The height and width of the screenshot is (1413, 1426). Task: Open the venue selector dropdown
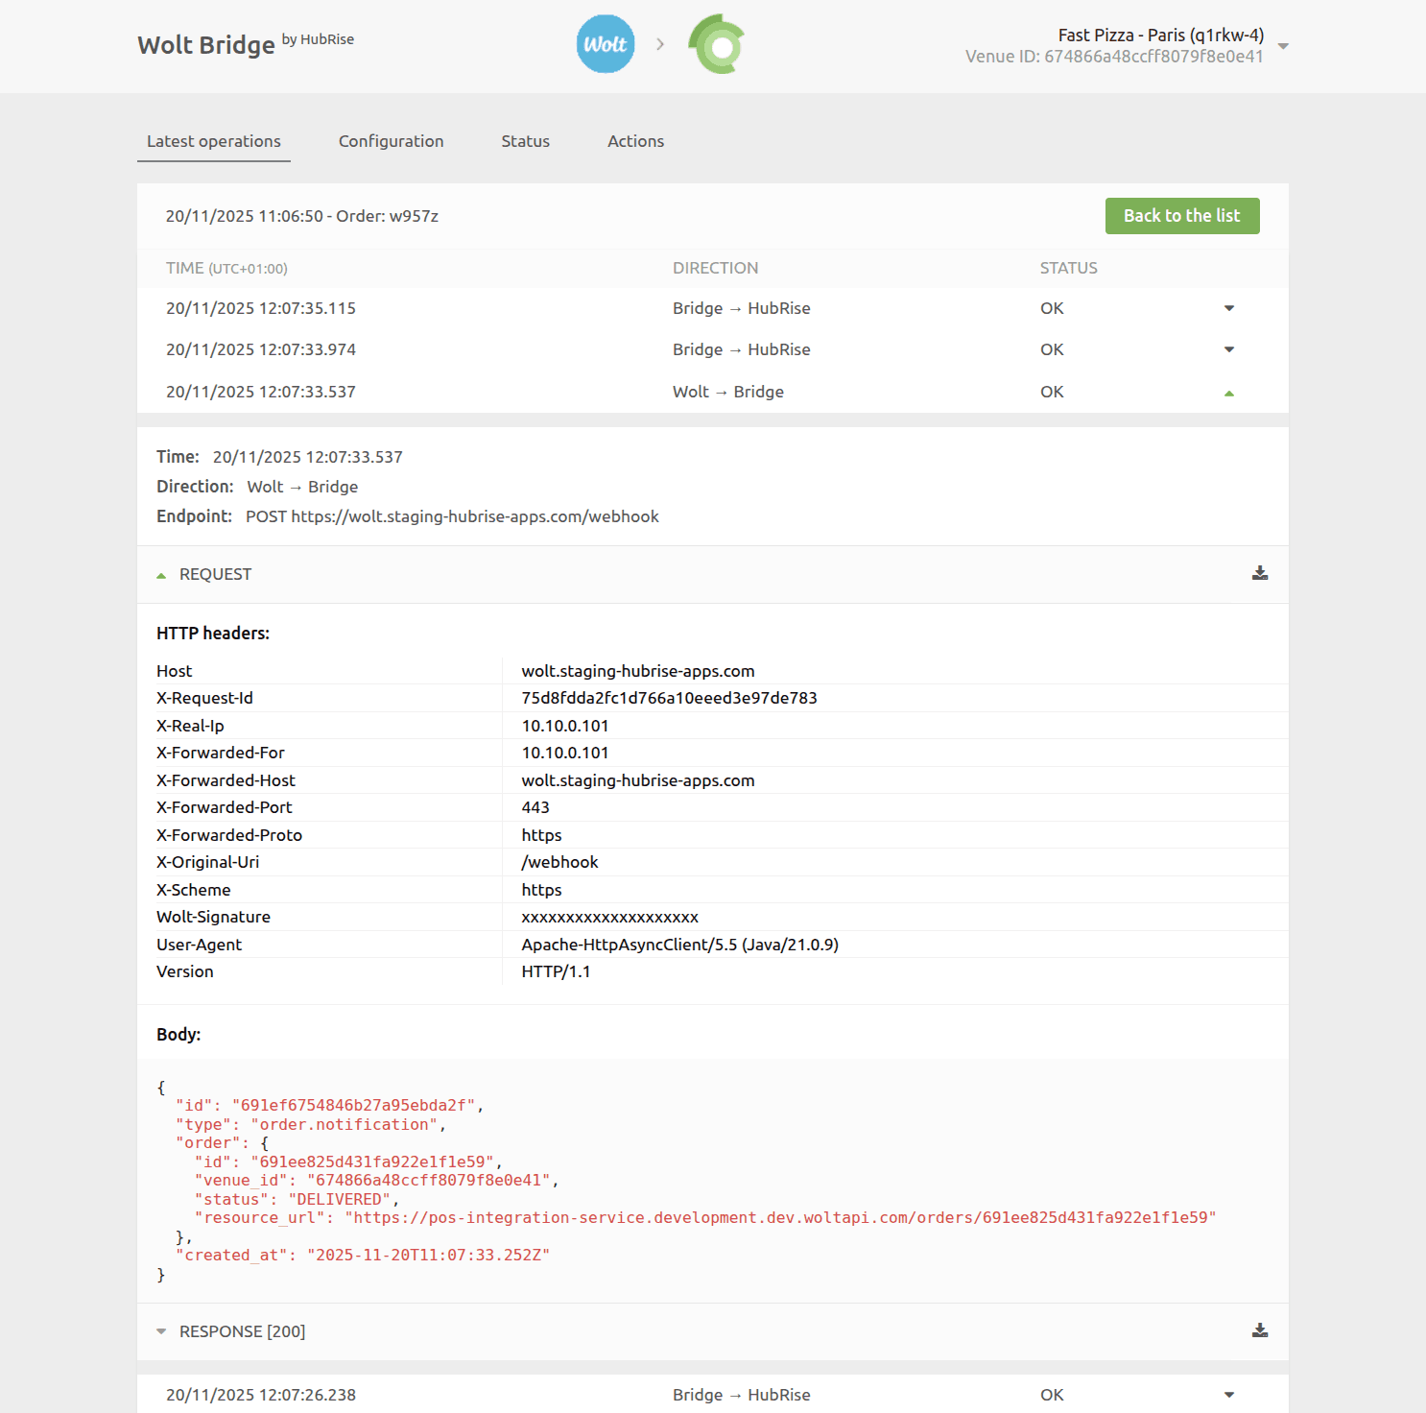tap(1283, 45)
